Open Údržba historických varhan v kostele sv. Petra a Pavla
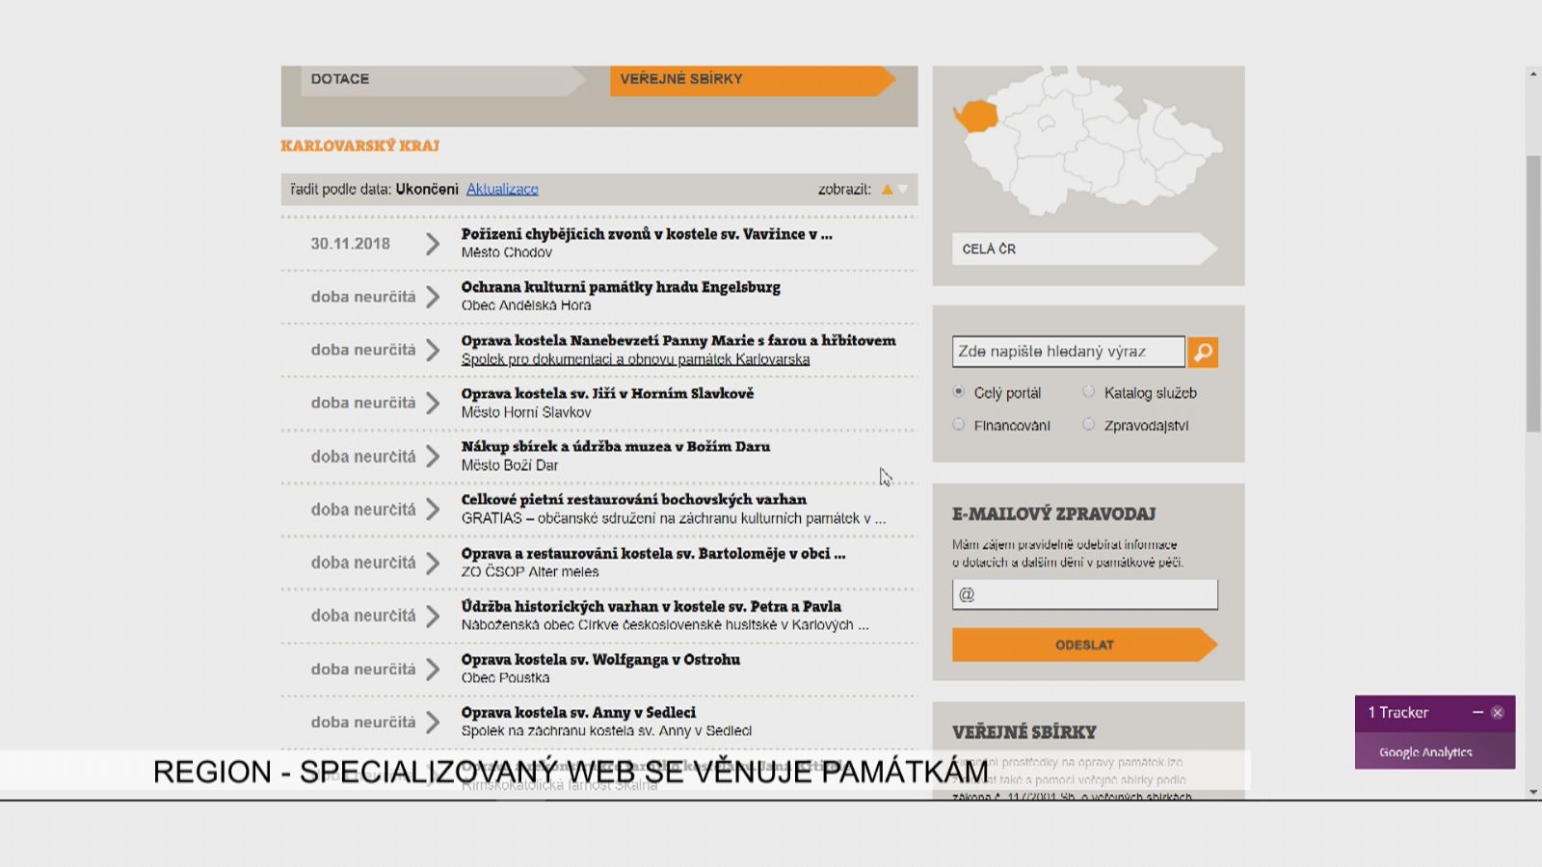 tap(651, 607)
